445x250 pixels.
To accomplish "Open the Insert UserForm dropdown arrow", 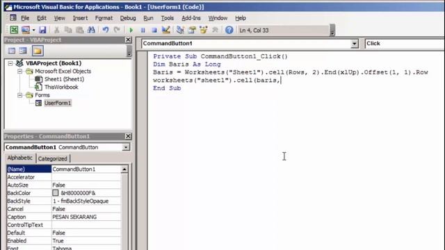I will pyautogui.click(x=33, y=30).
